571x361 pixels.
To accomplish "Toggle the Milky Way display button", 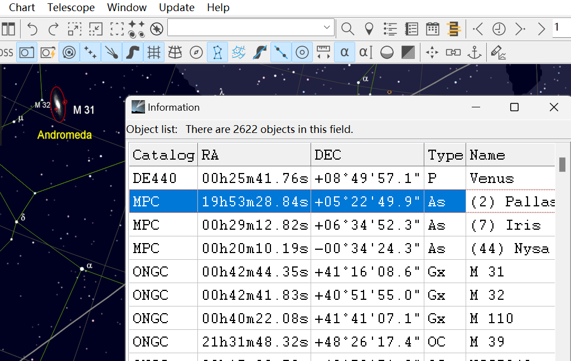I will click(x=133, y=53).
